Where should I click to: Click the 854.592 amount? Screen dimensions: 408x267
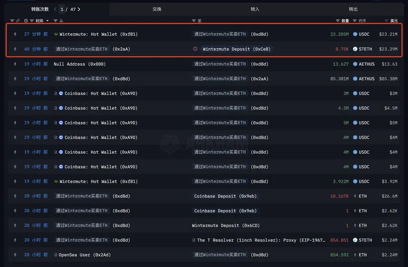click(339, 255)
